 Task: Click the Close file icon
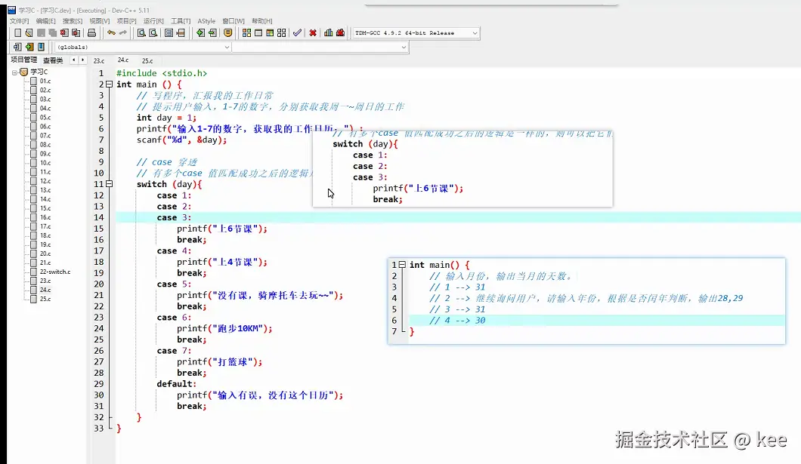pyautogui.click(x=64, y=32)
